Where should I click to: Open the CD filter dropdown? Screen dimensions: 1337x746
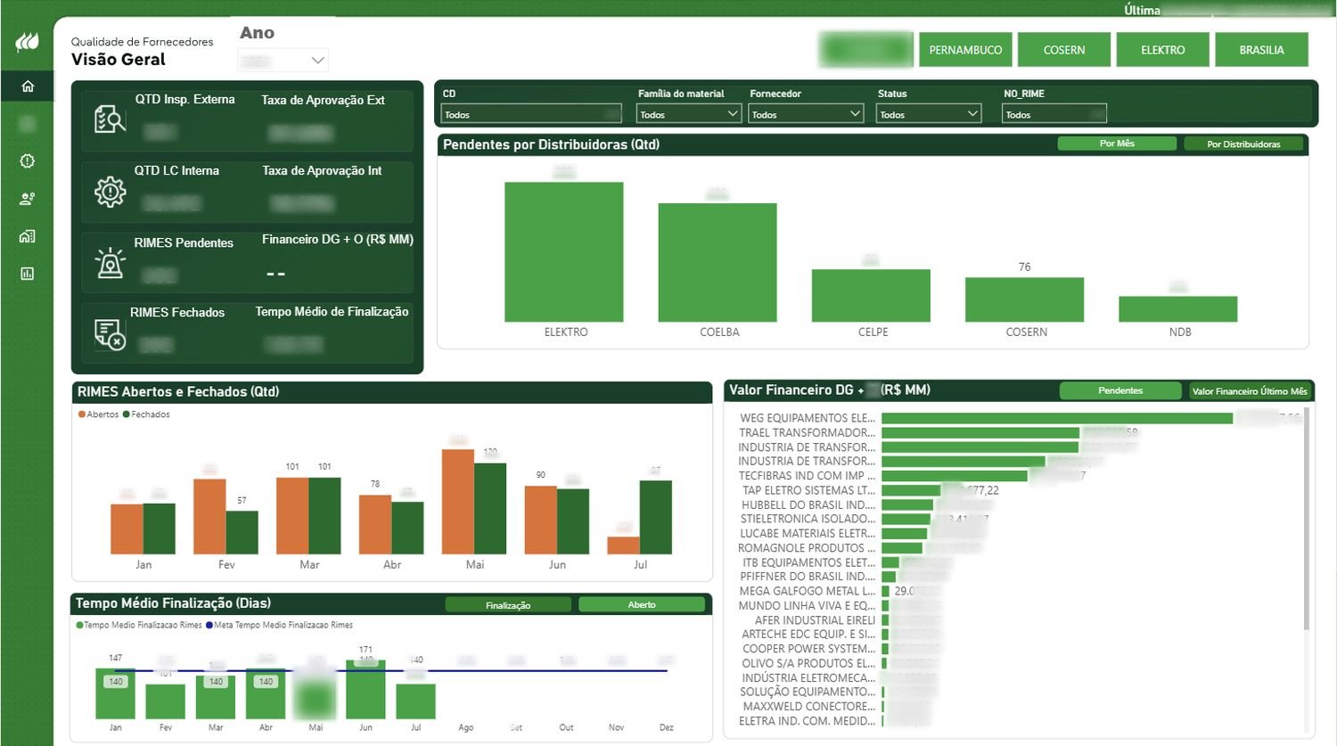click(531, 114)
